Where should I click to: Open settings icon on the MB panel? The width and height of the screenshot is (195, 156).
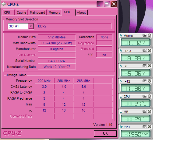145,111
